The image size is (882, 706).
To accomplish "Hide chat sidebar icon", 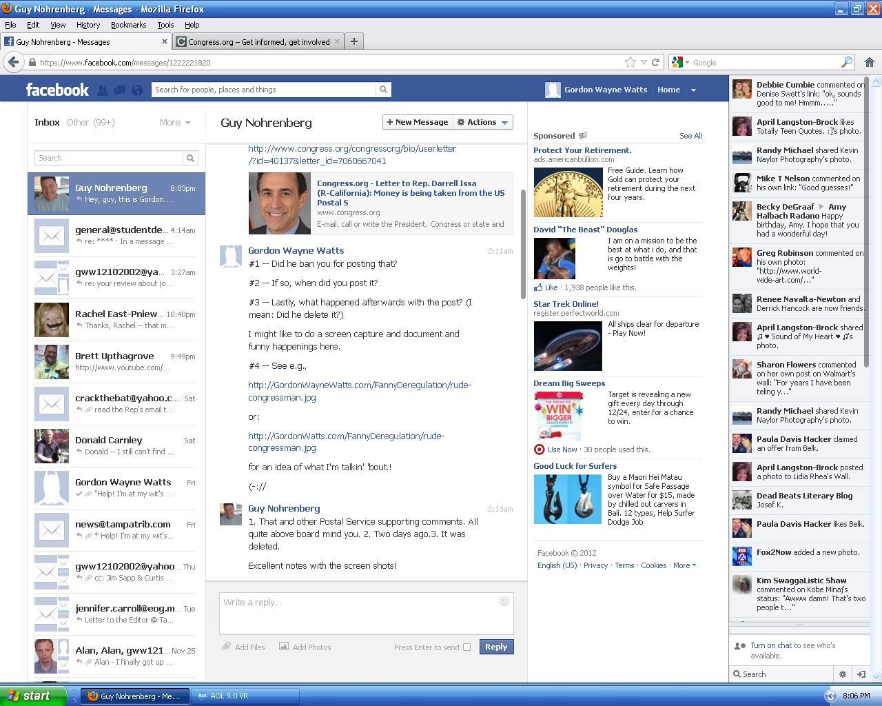I will click(x=861, y=674).
